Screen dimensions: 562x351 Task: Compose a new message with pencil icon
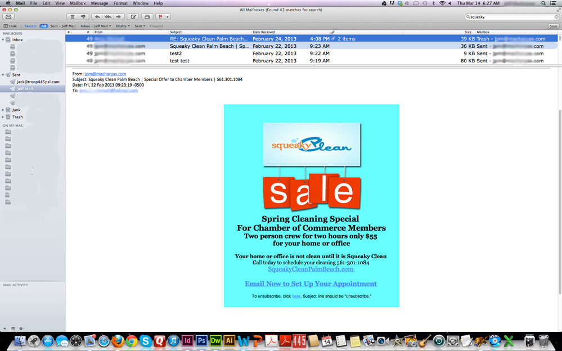click(133, 17)
